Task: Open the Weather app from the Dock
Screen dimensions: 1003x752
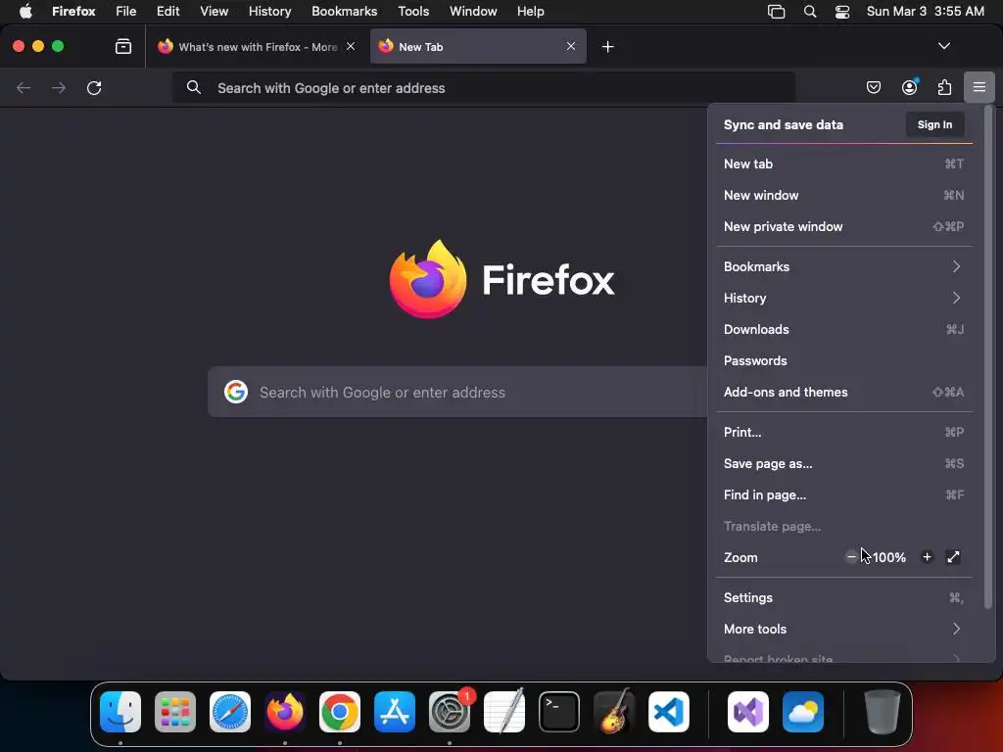Action: click(803, 712)
